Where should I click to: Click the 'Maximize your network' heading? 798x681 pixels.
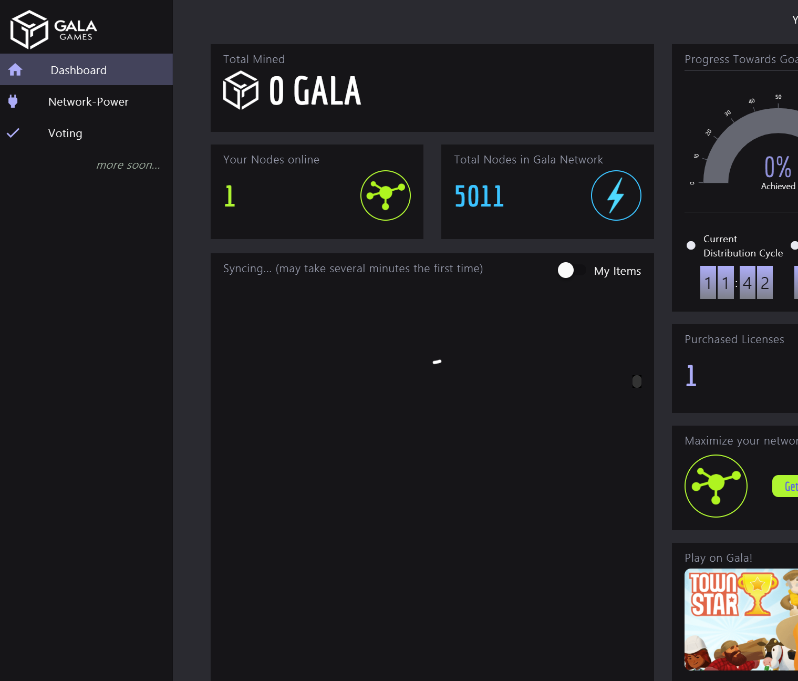coord(741,441)
